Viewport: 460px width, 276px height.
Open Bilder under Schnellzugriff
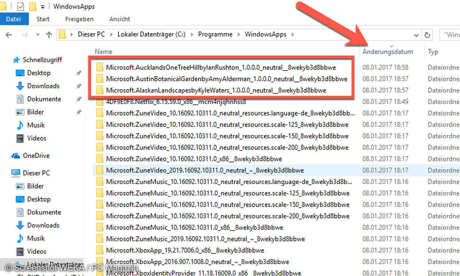point(35,112)
